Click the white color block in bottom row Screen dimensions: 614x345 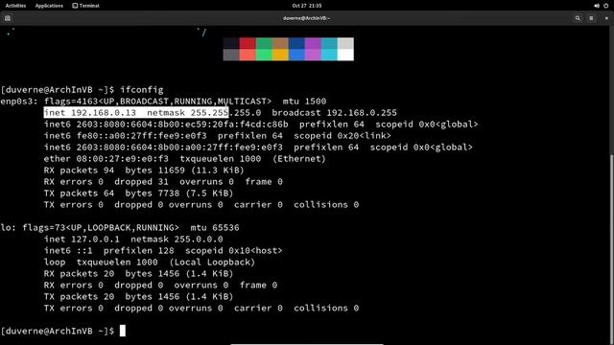coord(345,55)
